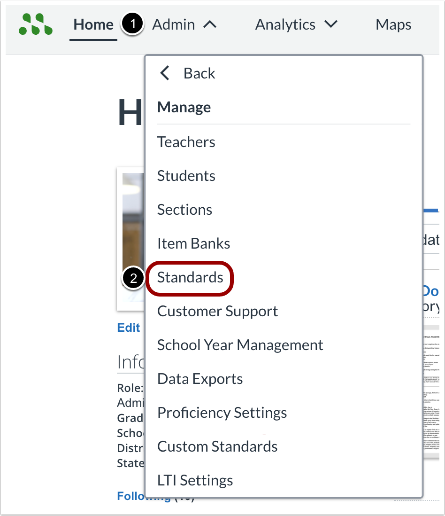Open Teachers from the Manage menu
The image size is (445, 516).
[x=186, y=142]
